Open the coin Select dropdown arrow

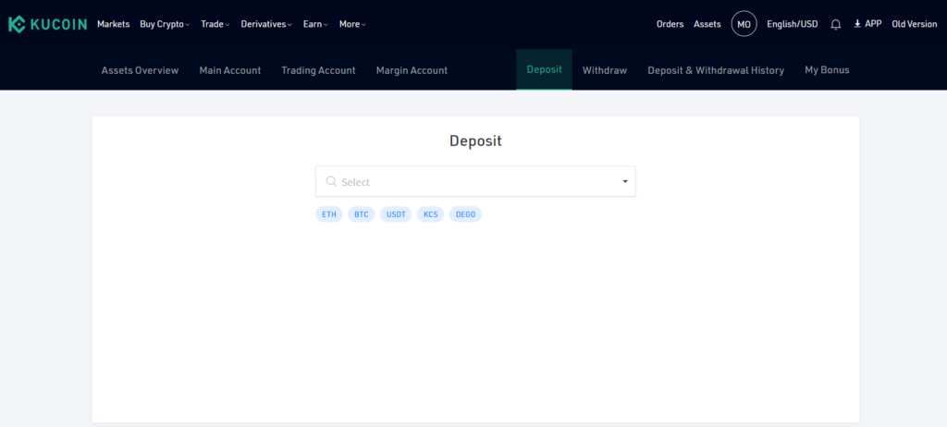click(625, 181)
